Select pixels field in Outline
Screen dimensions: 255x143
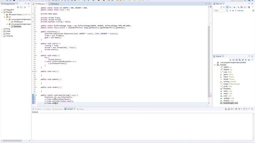pyautogui.click(x=226, y=87)
